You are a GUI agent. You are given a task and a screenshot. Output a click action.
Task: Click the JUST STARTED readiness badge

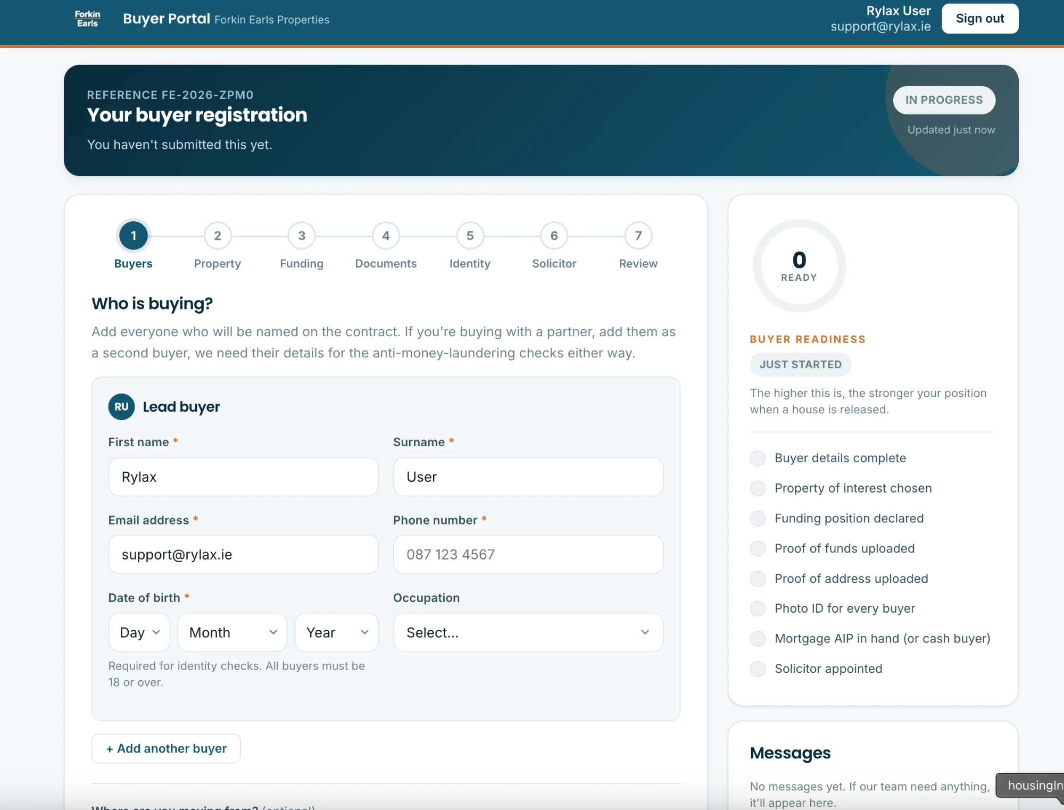tap(800, 365)
